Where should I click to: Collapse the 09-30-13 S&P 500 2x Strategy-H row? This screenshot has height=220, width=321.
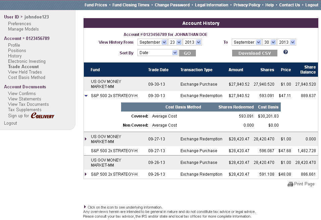tap(86, 96)
